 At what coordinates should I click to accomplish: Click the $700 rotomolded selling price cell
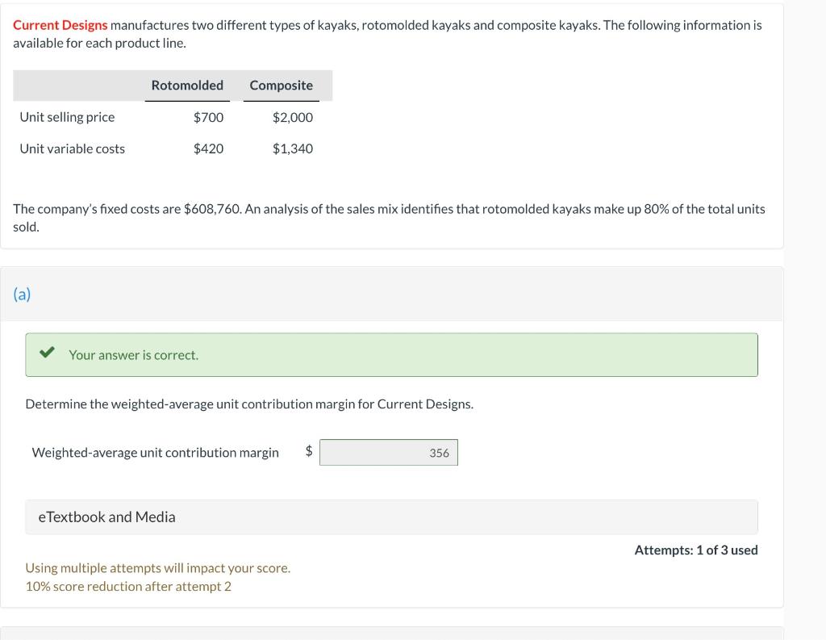208,117
